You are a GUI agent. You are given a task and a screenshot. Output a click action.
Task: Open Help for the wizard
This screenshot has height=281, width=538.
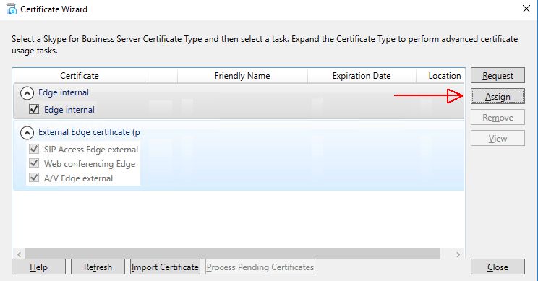click(38, 267)
